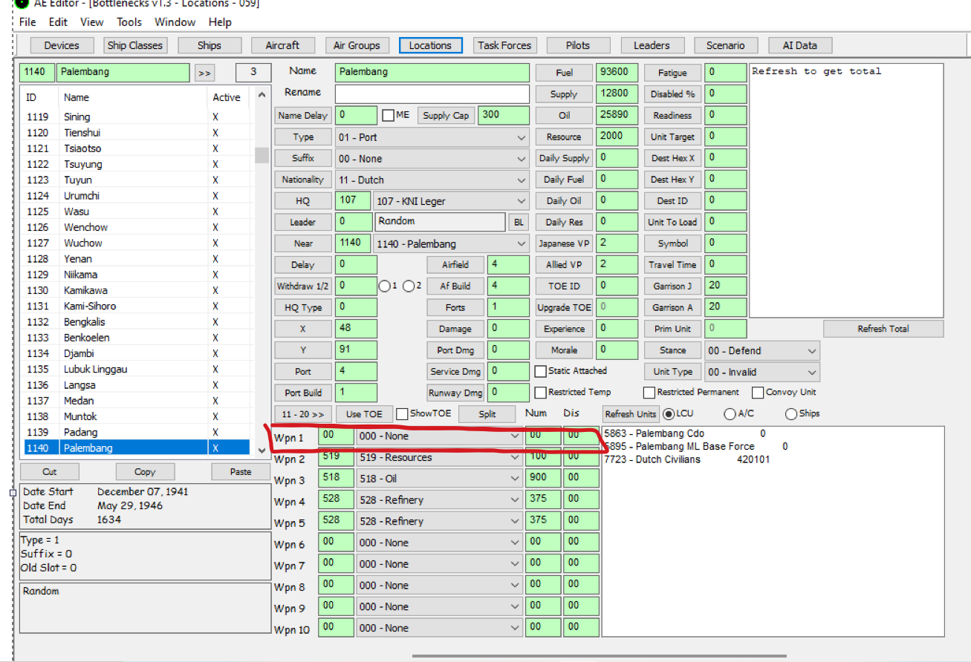Click the Use TOE button
The height and width of the screenshot is (662, 971).
click(x=364, y=414)
